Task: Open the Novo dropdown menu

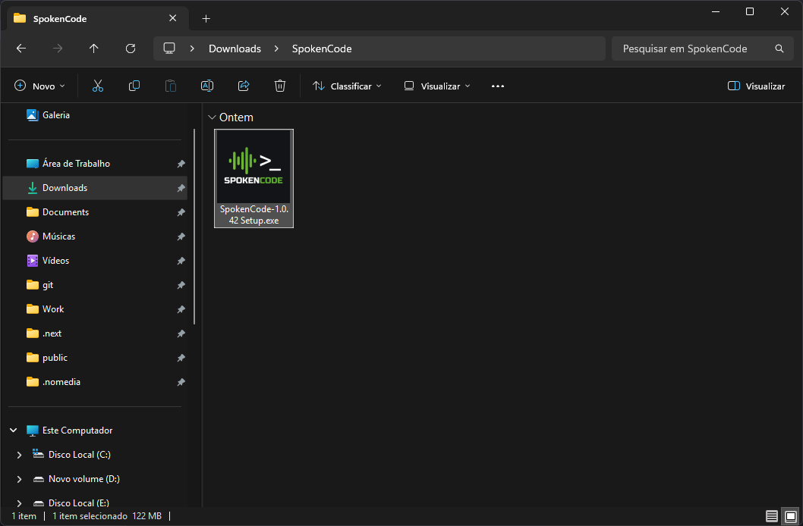Action: (39, 86)
